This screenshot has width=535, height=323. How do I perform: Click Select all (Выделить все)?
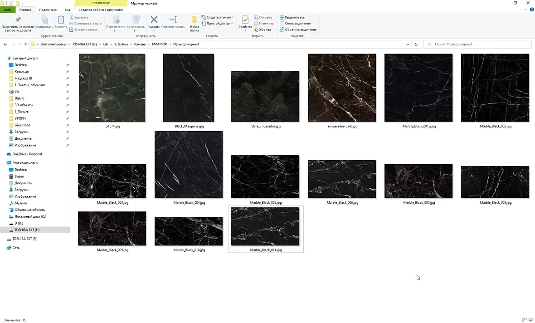[x=292, y=17]
